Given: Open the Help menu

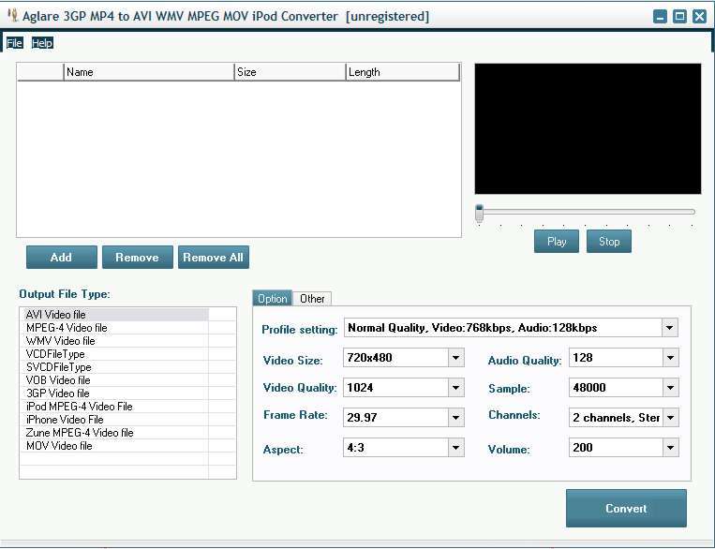Looking at the screenshot, I should click(x=42, y=43).
